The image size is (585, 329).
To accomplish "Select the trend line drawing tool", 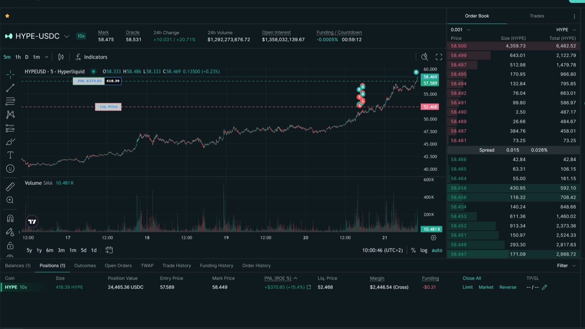I will click(x=10, y=88).
